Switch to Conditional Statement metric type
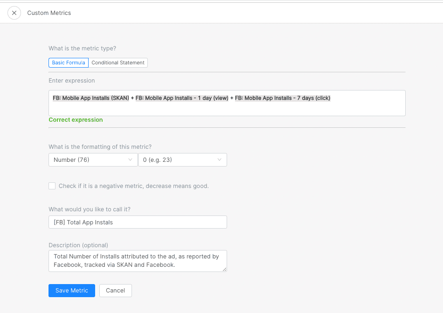Viewport: 443px width, 313px height. pos(118,63)
